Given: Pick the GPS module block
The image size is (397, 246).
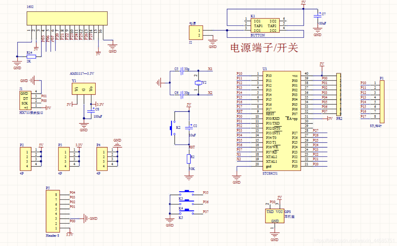Looking at the screenshot, I should 274,216.
